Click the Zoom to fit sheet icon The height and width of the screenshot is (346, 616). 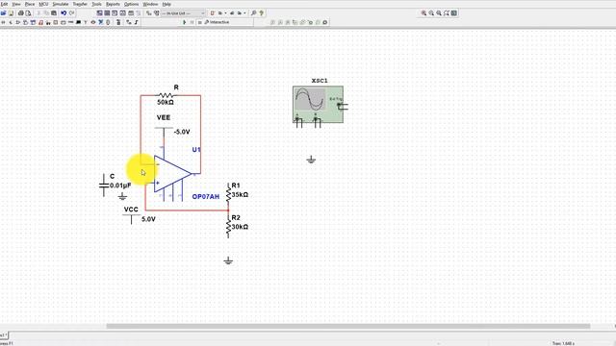pyautogui.click(x=447, y=12)
